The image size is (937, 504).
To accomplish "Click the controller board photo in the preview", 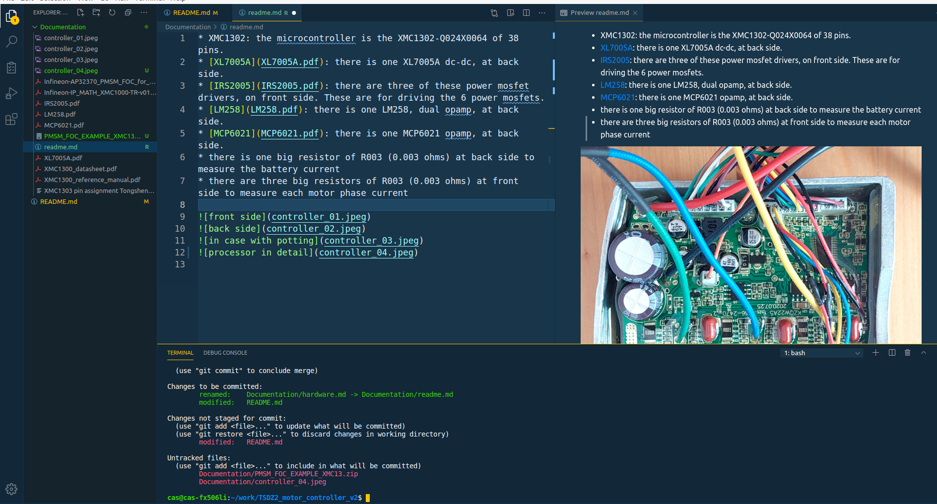I will pyautogui.click(x=751, y=245).
